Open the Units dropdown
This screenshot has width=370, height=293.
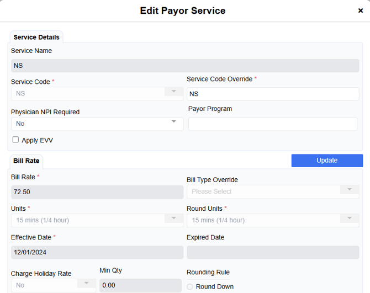point(97,220)
